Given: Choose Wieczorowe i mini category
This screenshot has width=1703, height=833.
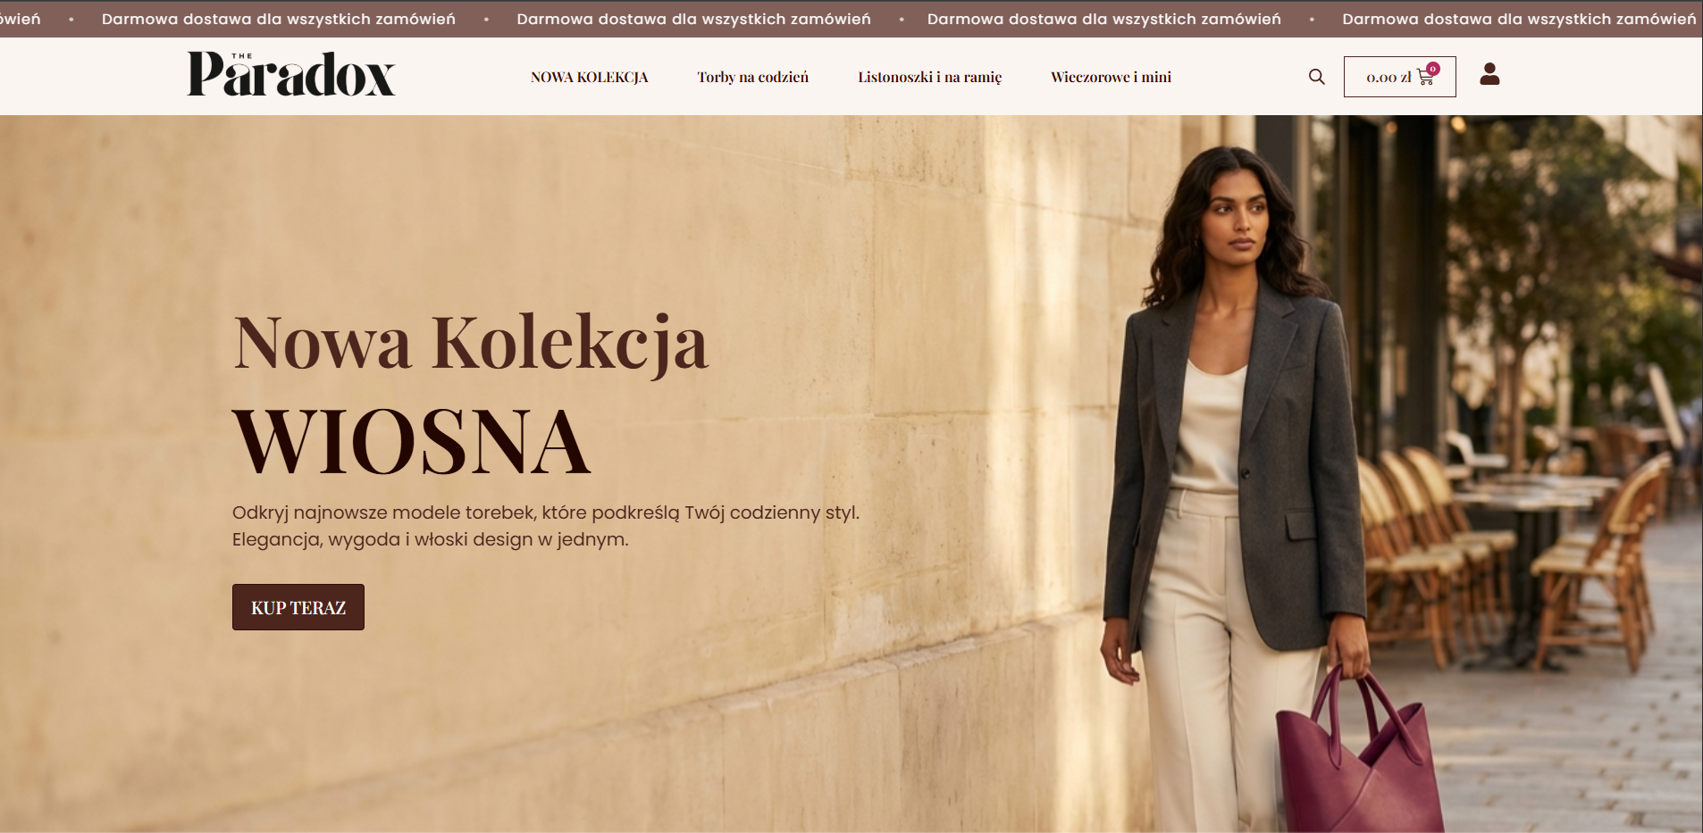Looking at the screenshot, I should [x=1111, y=77].
